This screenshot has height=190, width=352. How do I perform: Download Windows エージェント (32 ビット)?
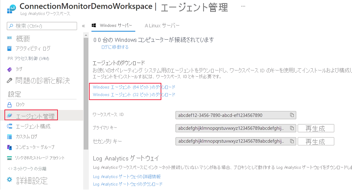pos(134,95)
